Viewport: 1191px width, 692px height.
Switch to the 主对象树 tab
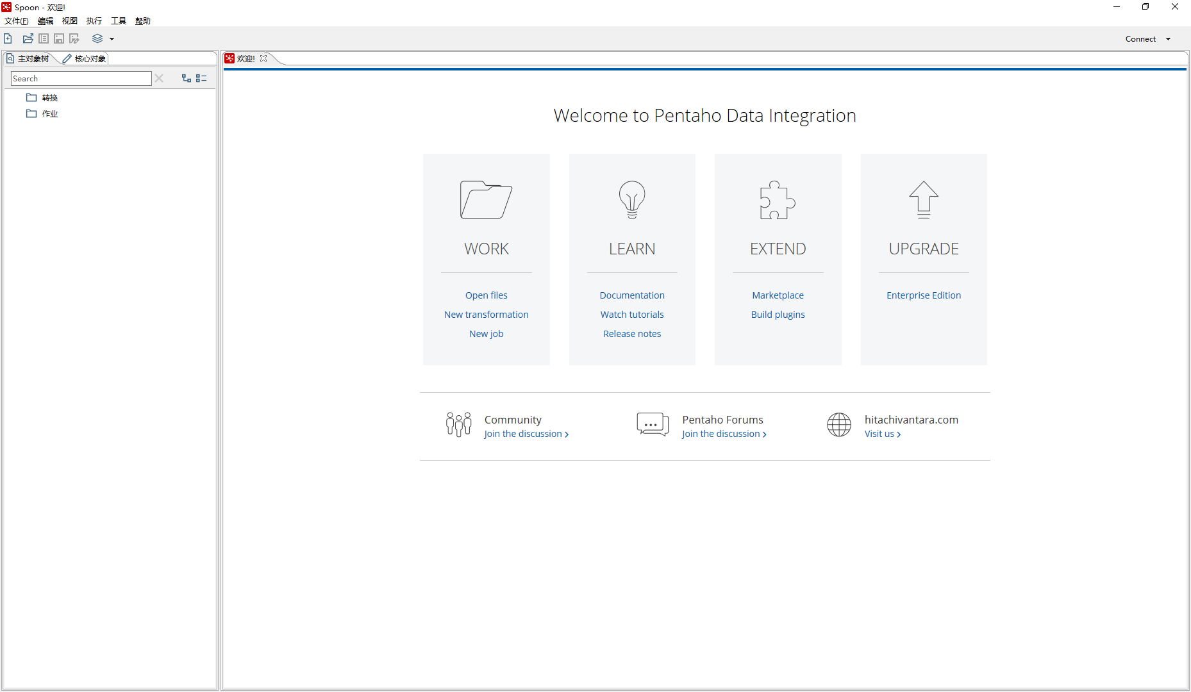tap(28, 58)
